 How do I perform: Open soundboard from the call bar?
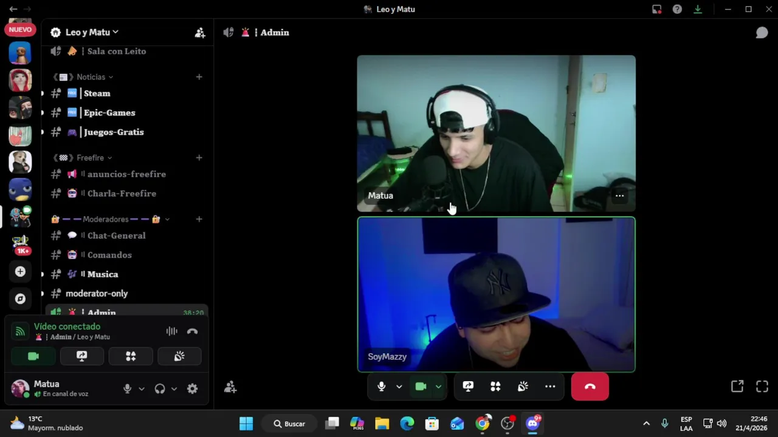click(523, 387)
